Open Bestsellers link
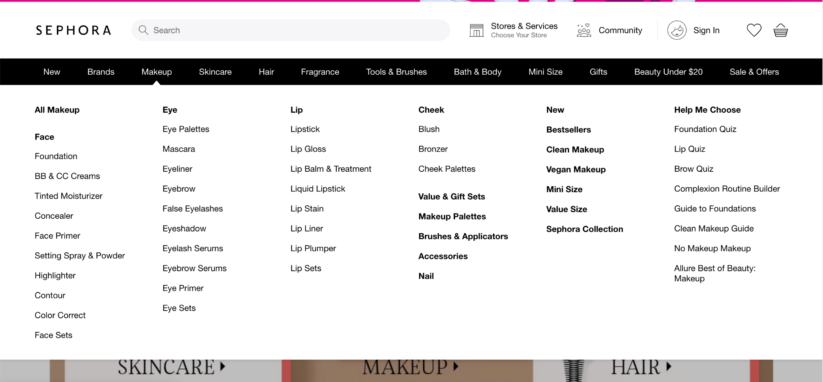The height and width of the screenshot is (382, 823). click(x=569, y=130)
